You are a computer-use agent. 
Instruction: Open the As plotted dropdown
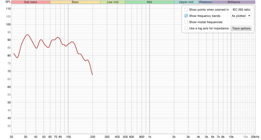[241, 16]
